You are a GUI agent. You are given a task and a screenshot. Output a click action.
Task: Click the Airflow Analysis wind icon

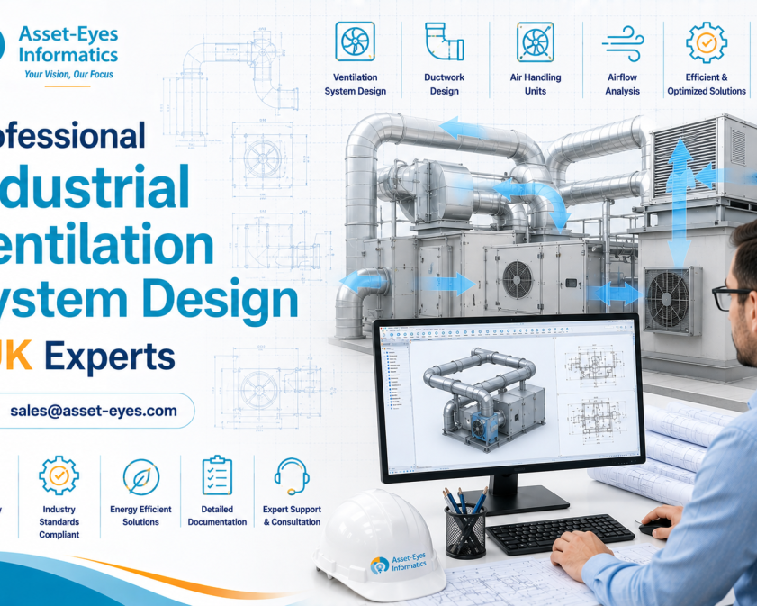click(623, 43)
